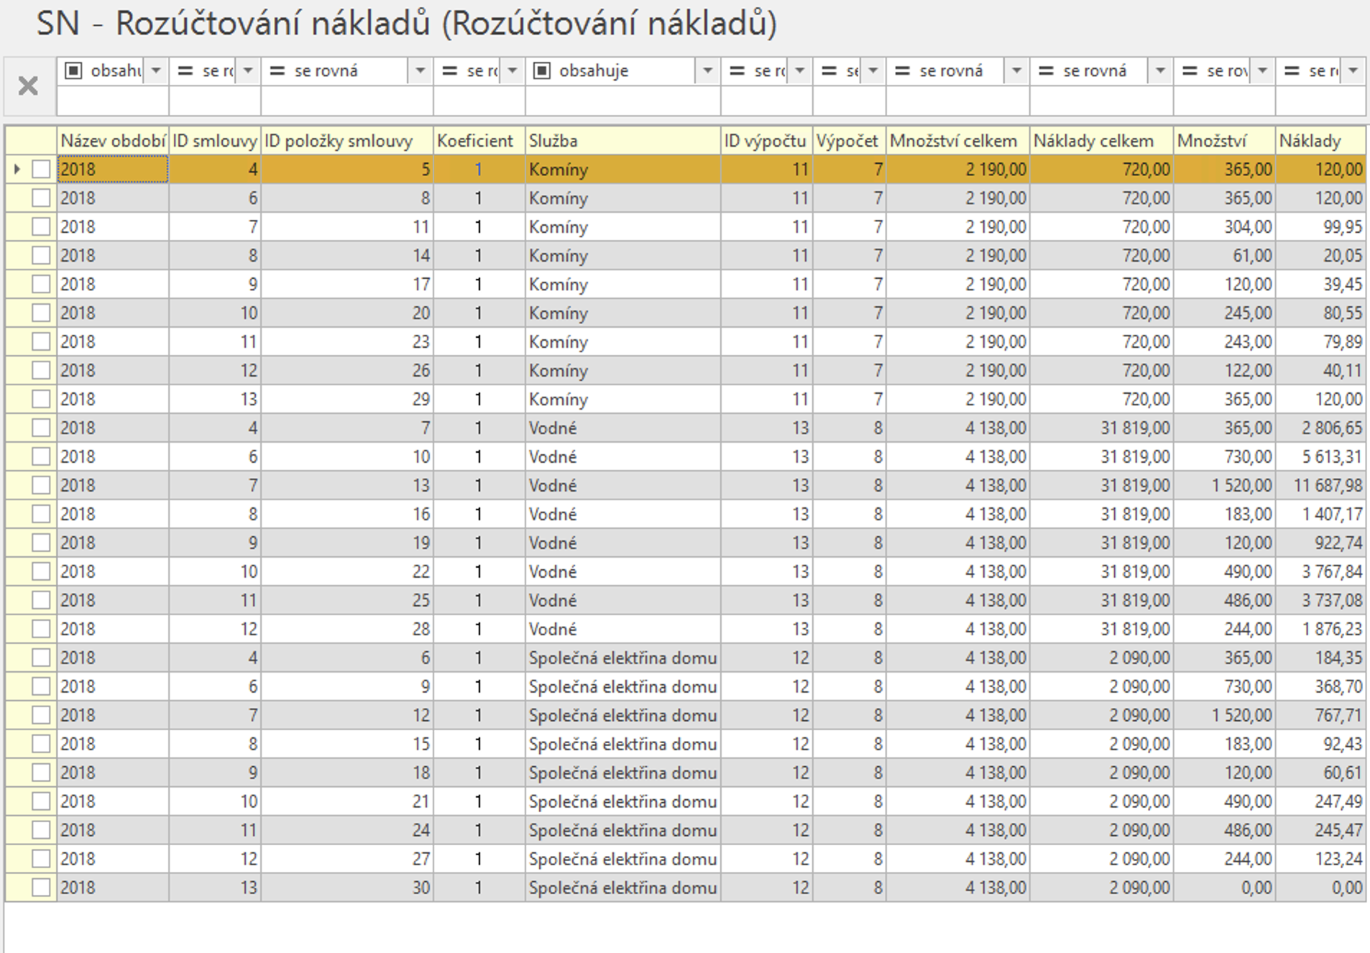This screenshot has width=1370, height=953.
Task: Focus the filter text field under Služba
Action: point(622,101)
